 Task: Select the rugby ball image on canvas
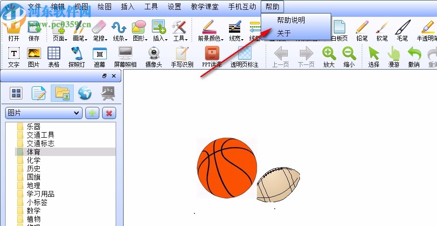click(x=278, y=185)
